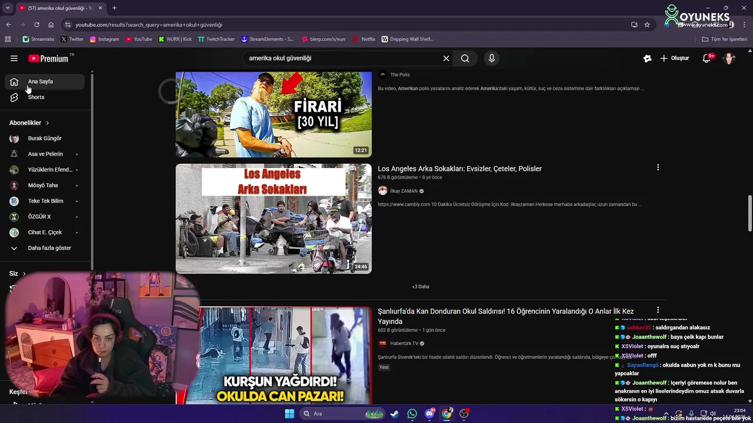Open the tab search dropdown arrow
The image size is (753, 423).
[8, 8]
